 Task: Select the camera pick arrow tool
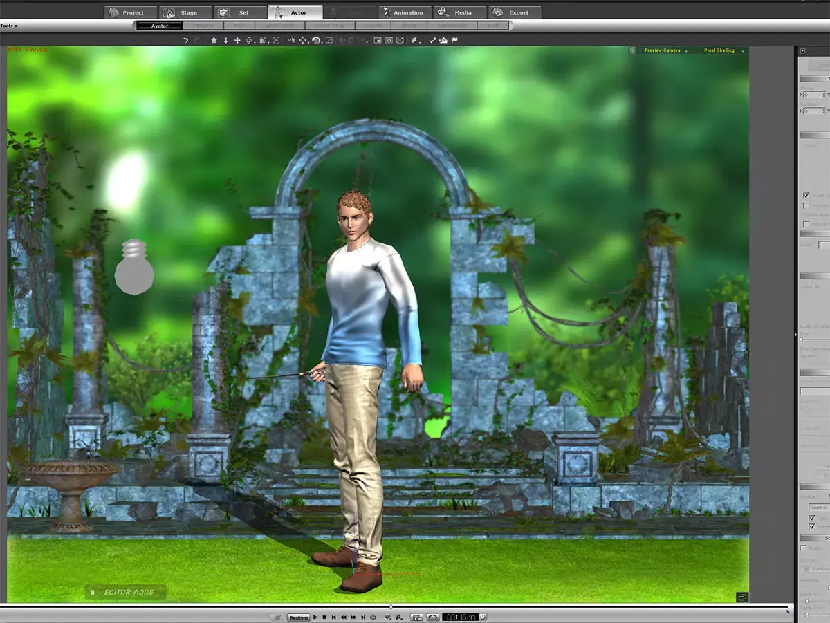(x=291, y=40)
